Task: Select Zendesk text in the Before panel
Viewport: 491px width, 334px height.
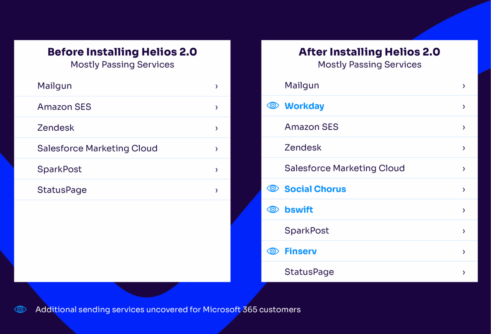Action: coord(56,127)
